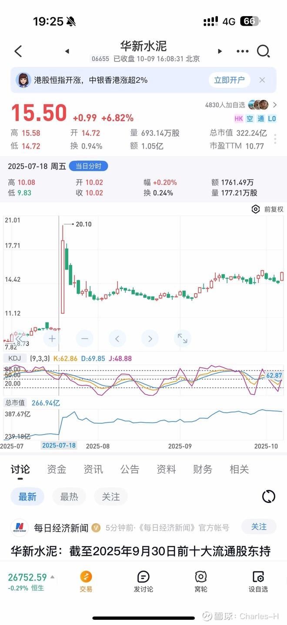The height and width of the screenshot is (625, 287).
Task: Switch to next stock with right triangle
Action: (220, 51)
